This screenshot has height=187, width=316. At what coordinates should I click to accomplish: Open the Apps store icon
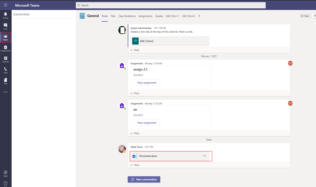click(6, 173)
